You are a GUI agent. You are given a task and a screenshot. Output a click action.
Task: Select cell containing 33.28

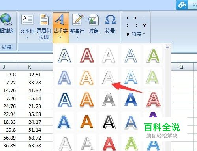[x=30, y=82]
